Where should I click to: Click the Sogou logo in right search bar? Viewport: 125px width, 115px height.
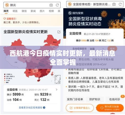coord(70,4)
